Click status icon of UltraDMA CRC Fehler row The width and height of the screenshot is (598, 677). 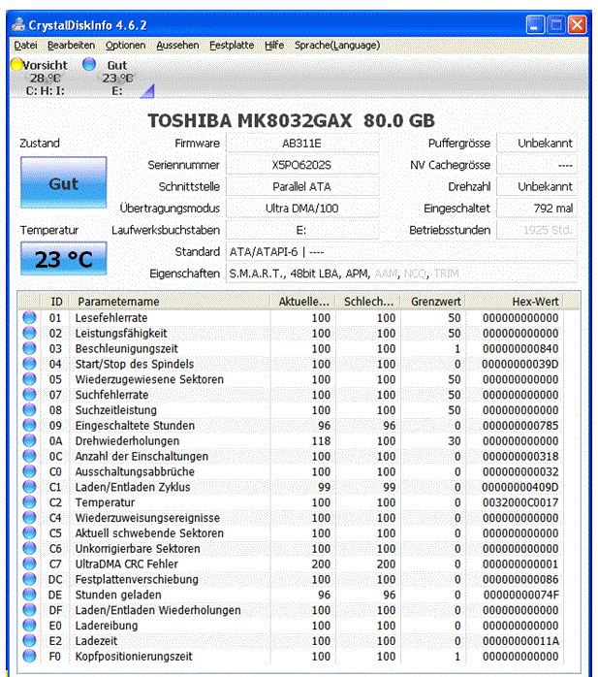(29, 564)
